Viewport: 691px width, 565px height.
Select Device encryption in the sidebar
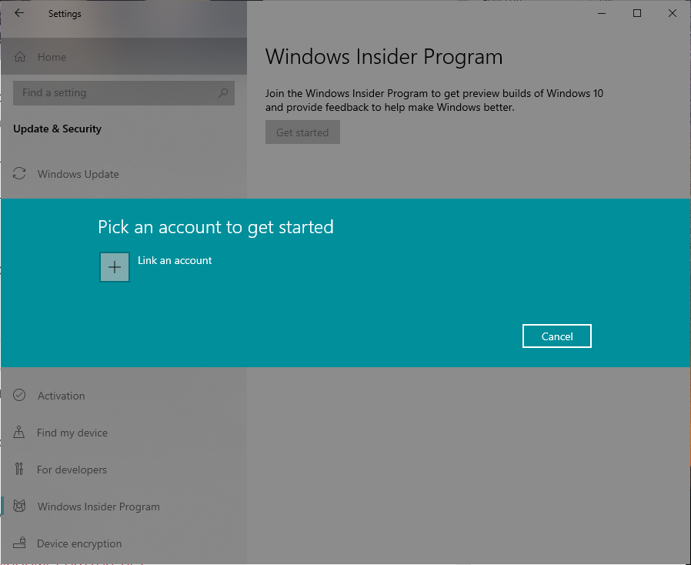tap(79, 543)
